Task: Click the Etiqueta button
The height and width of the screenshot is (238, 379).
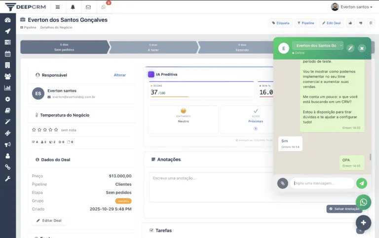Action: [281, 23]
